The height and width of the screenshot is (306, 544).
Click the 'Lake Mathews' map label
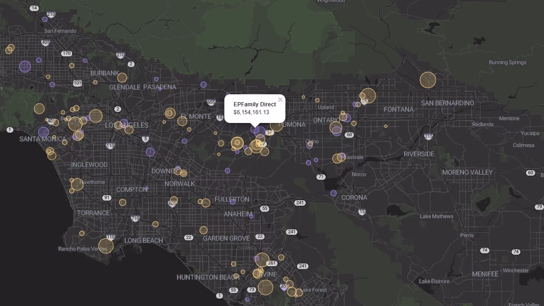tap(437, 216)
